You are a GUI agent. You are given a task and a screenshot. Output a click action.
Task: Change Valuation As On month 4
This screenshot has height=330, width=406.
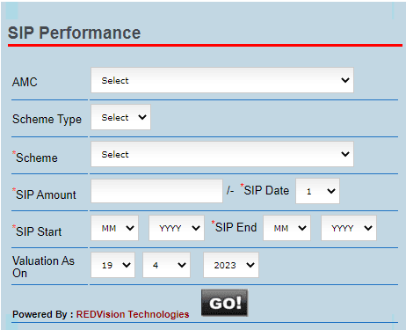click(166, 265)
